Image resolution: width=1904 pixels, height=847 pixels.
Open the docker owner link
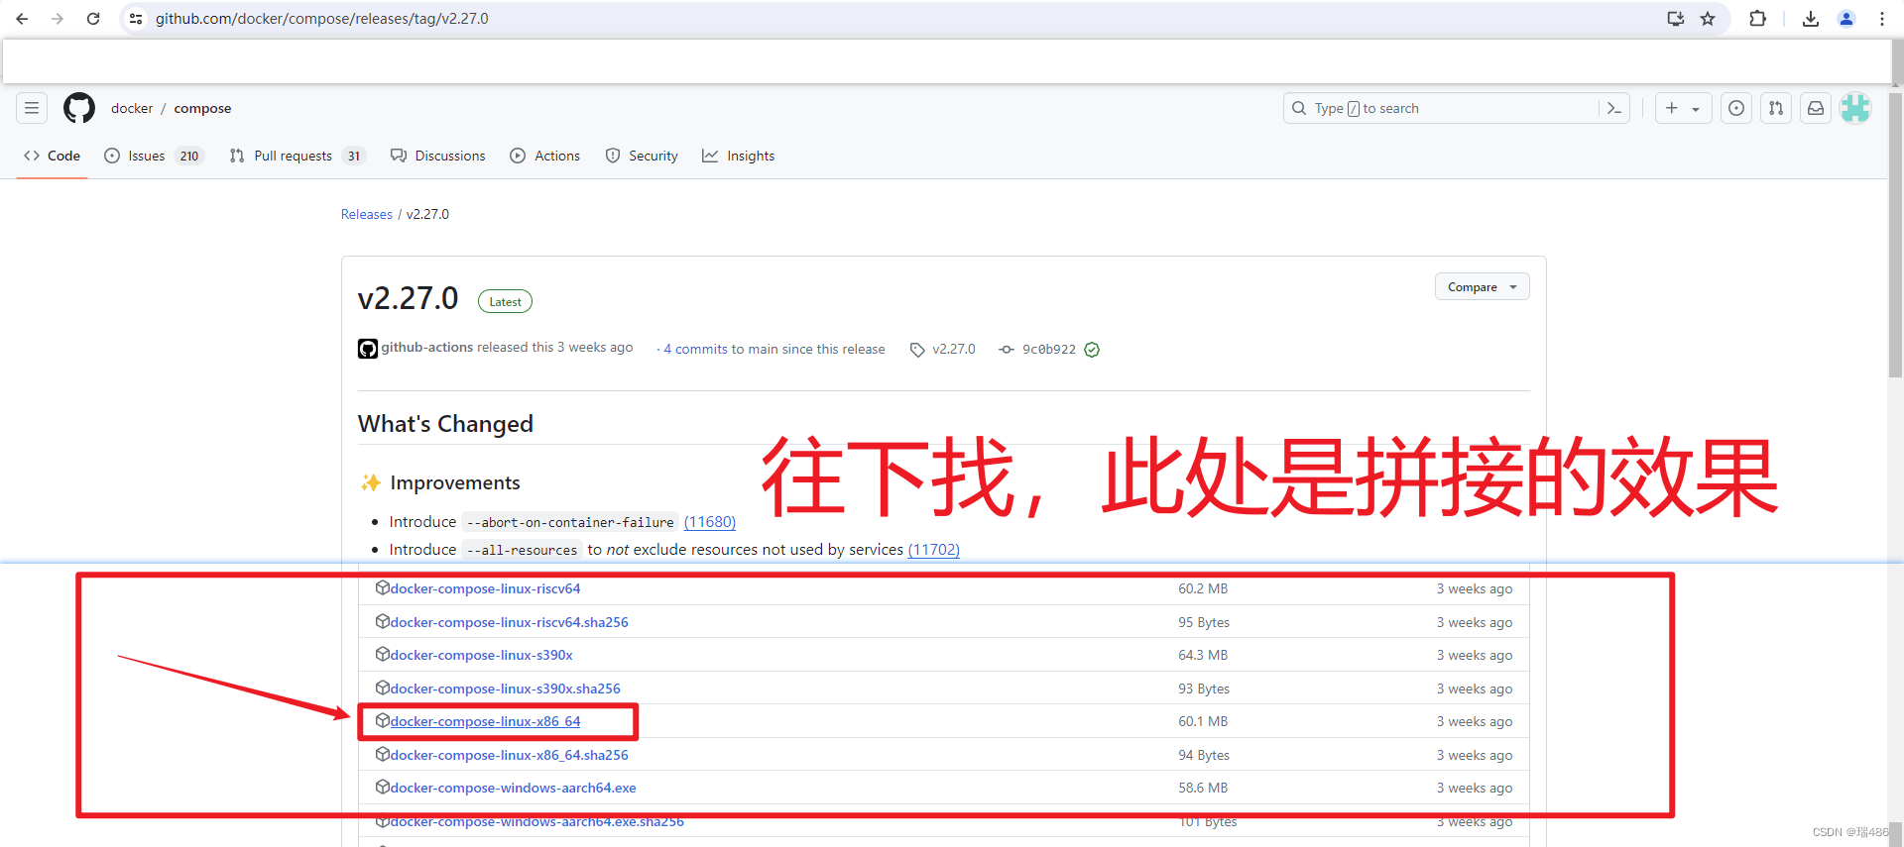click(132, 108)
